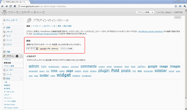
Task: Click the widget tag
Action: tap(64, 75)
